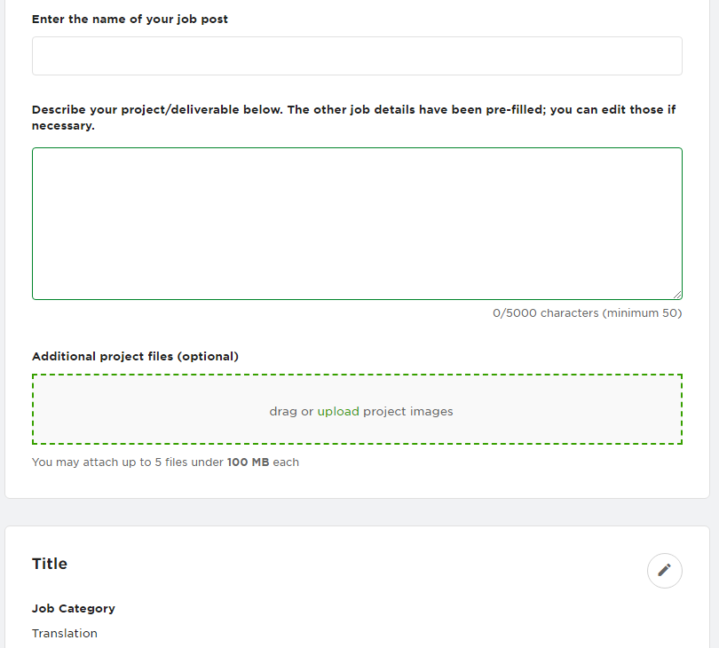Image resolution: width=719 pixels, height=648 pixels.
Task: Click inside the project description text area
Action: (x=357, y=224)
